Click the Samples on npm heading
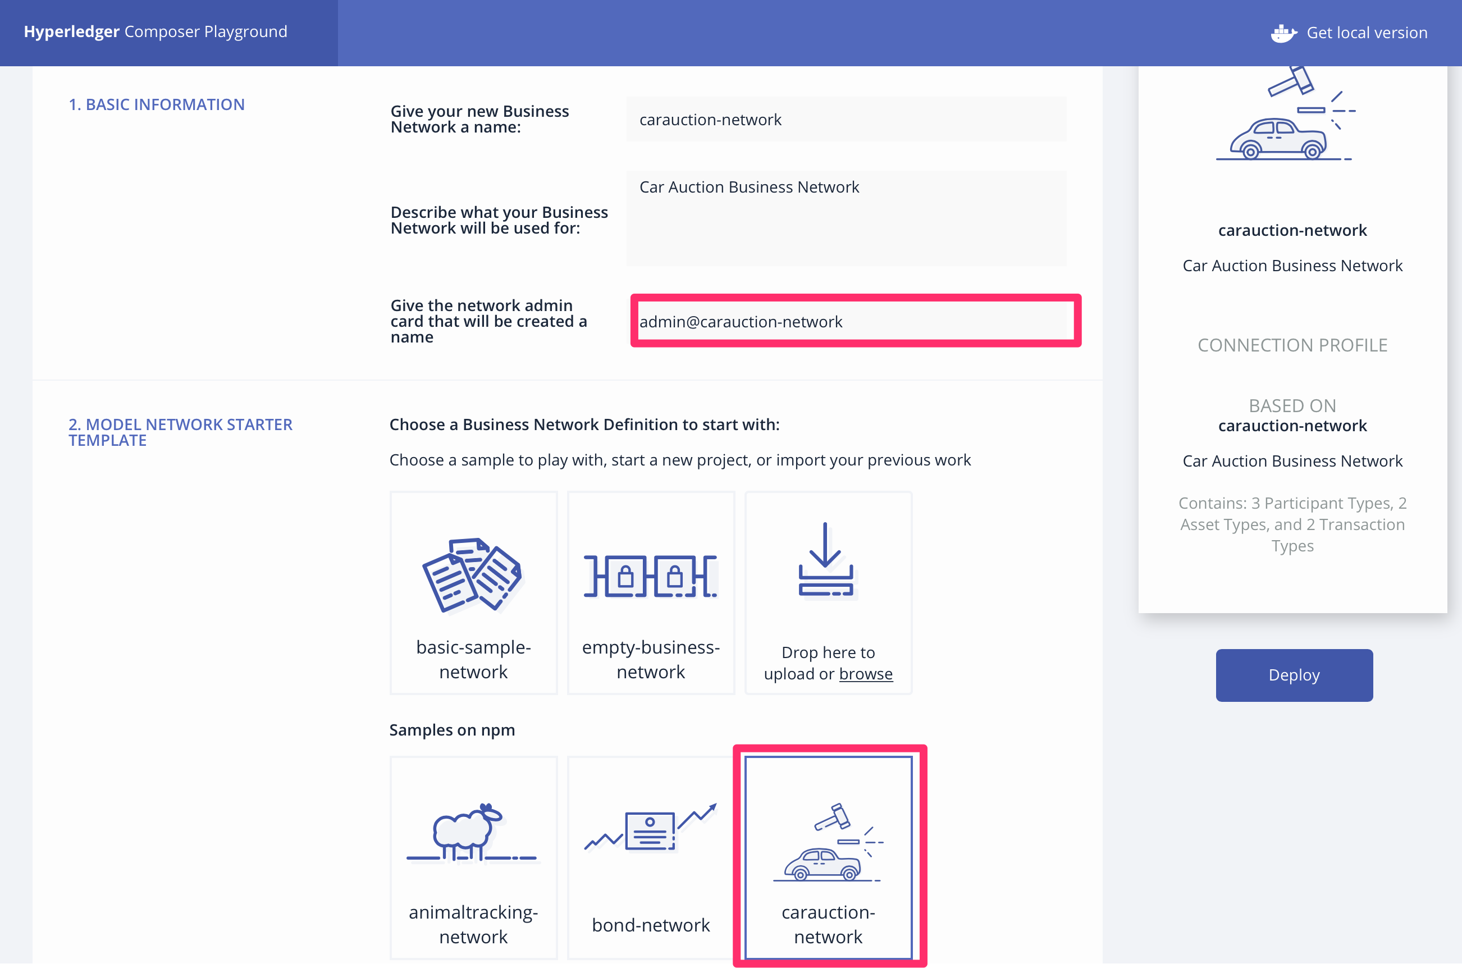The height and width of the screenshot is (968, 1462). point(452,730)
